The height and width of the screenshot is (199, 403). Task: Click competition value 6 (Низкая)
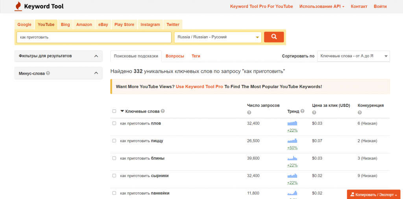point(368,123)
